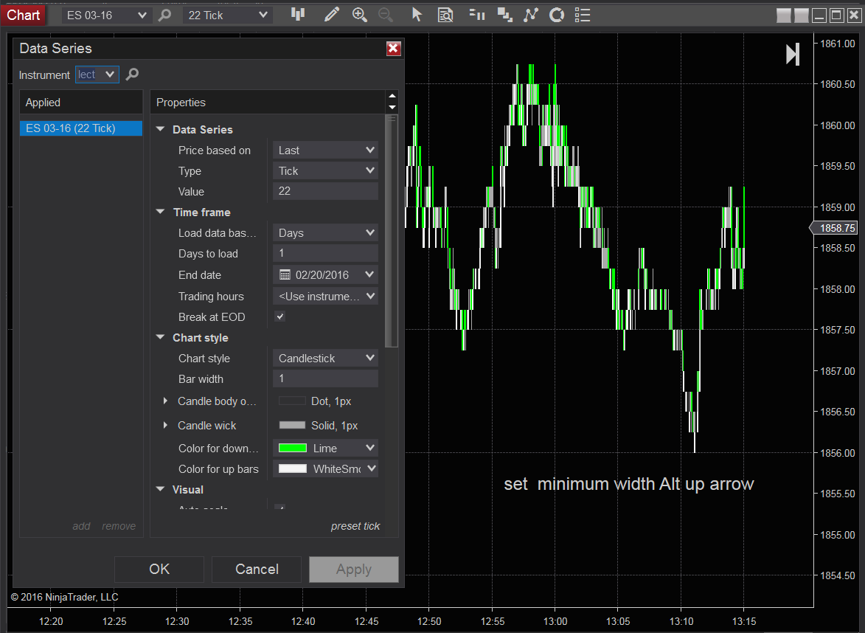This screenshot has width=865, height=633.
Task: Collapse the Visual section
Action: [161, 489]
